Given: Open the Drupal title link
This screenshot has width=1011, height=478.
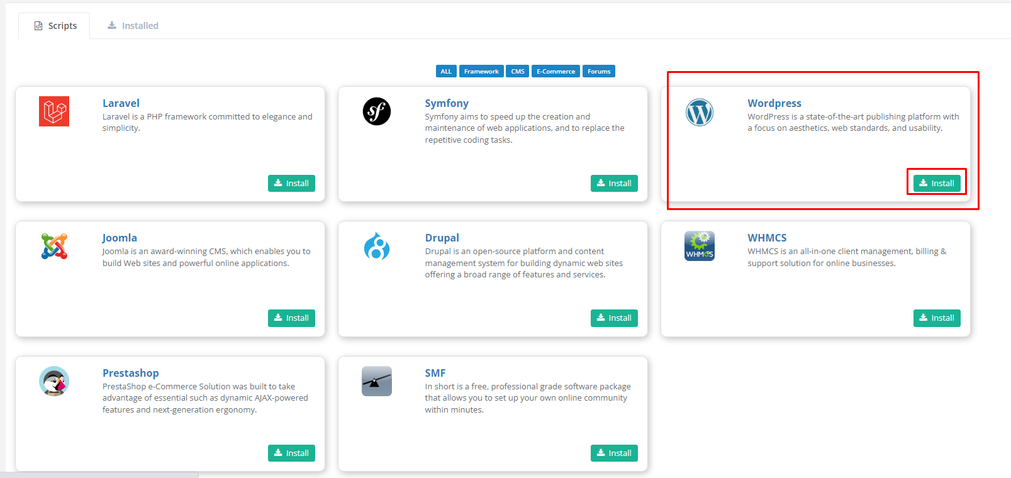Looking at the screenshot, I should click(x=442, y=238).
